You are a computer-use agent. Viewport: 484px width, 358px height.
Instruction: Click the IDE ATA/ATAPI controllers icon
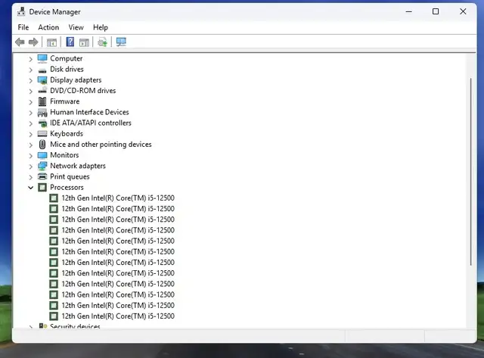pyautogui.click(x=42, y=123)
